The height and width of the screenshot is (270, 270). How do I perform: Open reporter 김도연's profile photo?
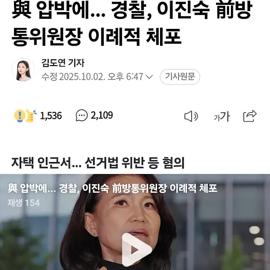tap(23, 69)
